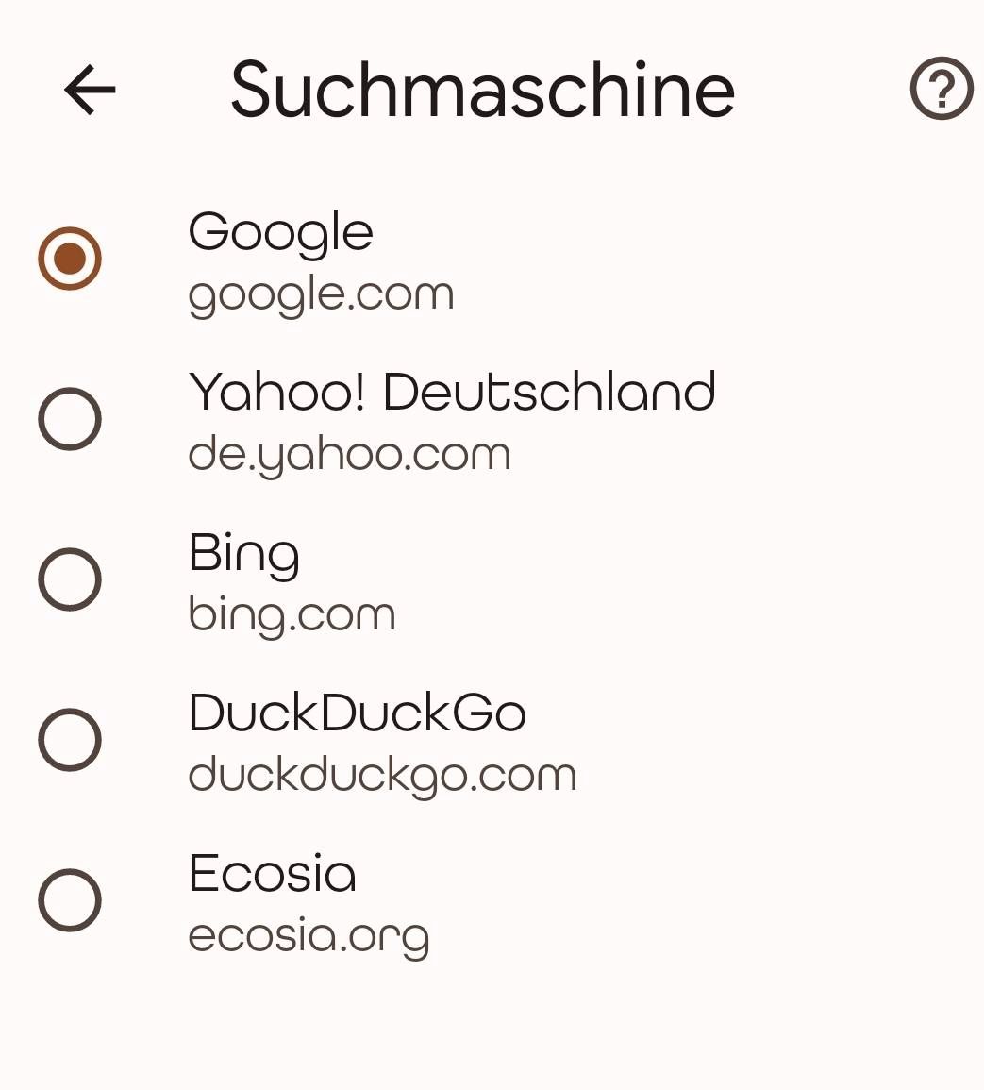Click the de.yahoo.com URL text
Screen dimensions: 984x1090
point(350,456)
